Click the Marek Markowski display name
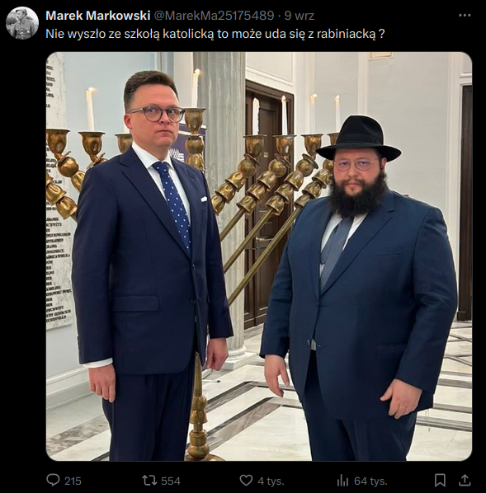This screenshot has width=486, height=493. pyautogui.click(x=98, y=16)
